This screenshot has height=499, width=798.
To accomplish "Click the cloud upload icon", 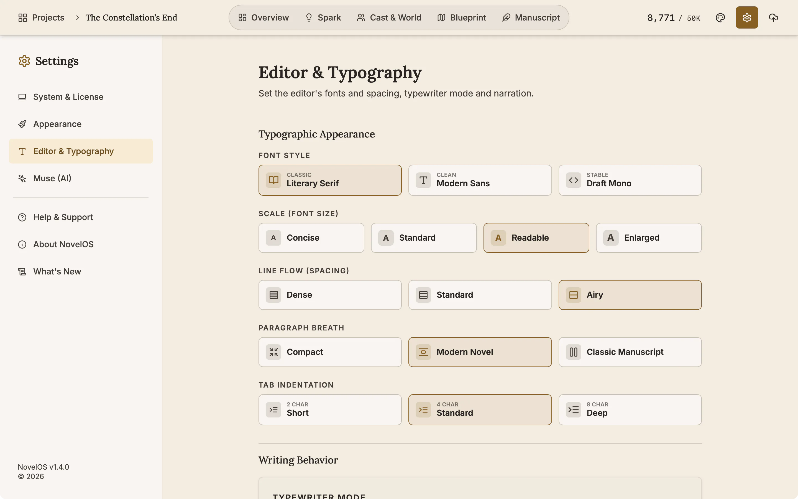I will click(x=773, y=17).
